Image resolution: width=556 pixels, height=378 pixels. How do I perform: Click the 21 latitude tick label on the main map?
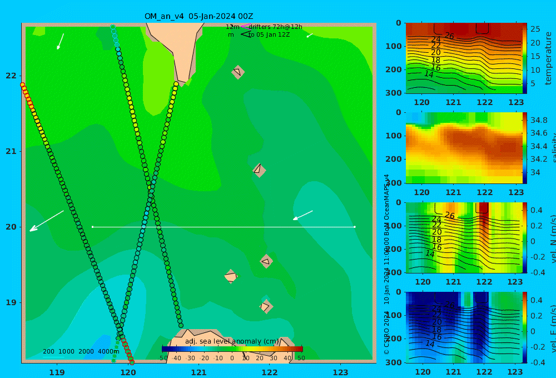point(11,151)
